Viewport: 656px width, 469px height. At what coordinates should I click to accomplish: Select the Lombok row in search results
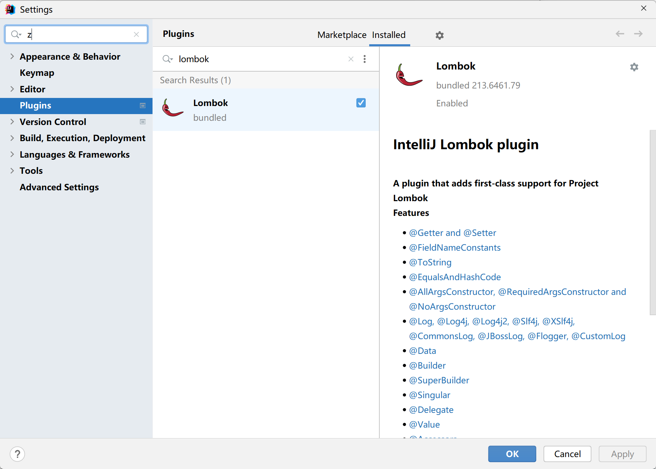pyautogui.click(x=266, y=110)
